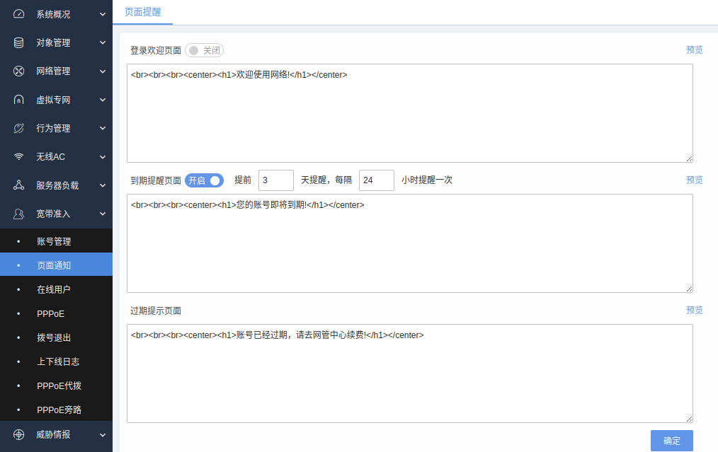Click the 提前 days input field
The image size is (718, 452).
(275, 180)
